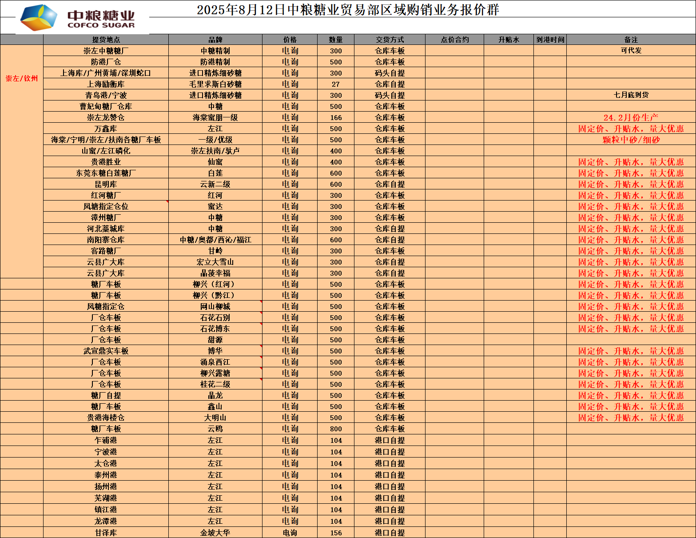The width and height of the screenshot is (696, 538).
Task: Click the spreadsheet title dated 2025年8月12日
Action: click(348, 10)
